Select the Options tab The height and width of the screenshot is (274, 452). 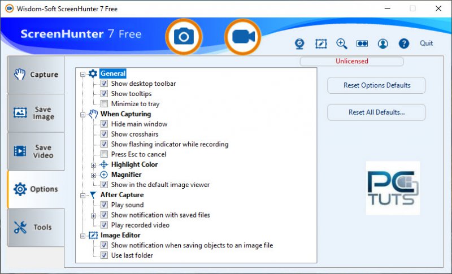[x=36, y=189]
